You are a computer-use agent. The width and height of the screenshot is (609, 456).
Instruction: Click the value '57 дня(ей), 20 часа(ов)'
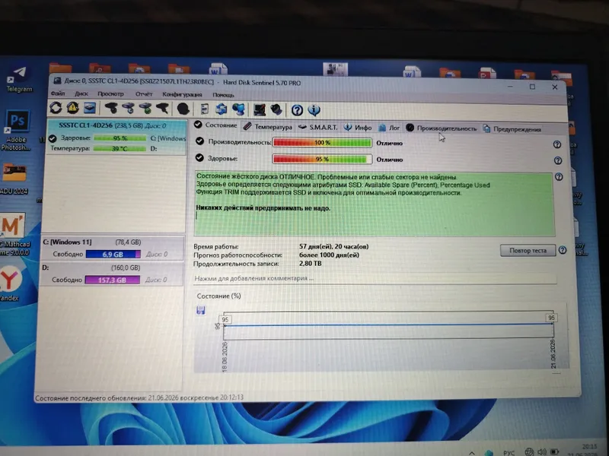(x=334, y=246)
